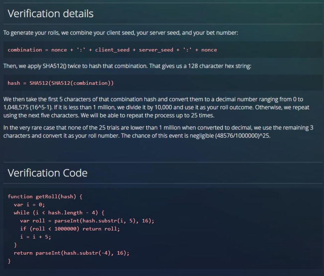This screenshot has width=324, height=276.
Task: Click "server_seed" in the combination formula
Action: click(156, 50)
